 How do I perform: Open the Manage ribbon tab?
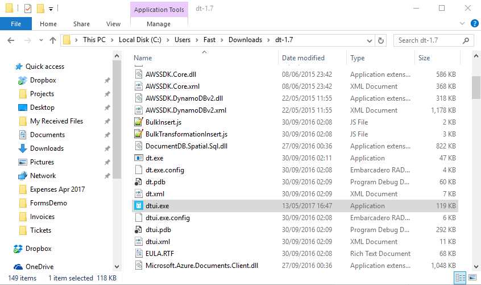pyautogui.click(x=159, y=24)
